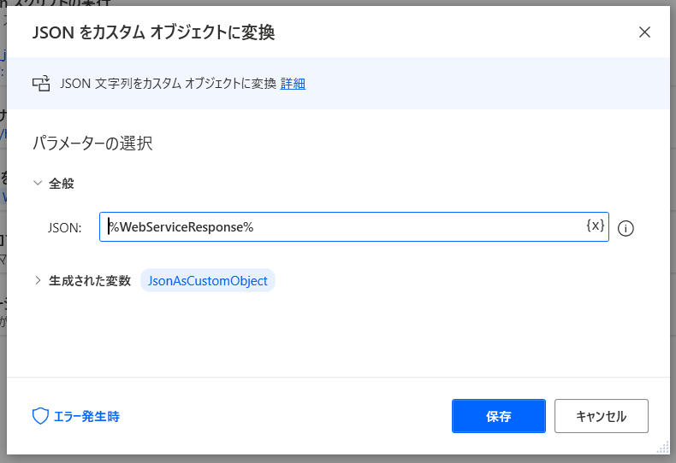Image resolution: width=676 pixels, height=463 pixels.
Task: Open the {x} variable picker
Action: [596, 226]
